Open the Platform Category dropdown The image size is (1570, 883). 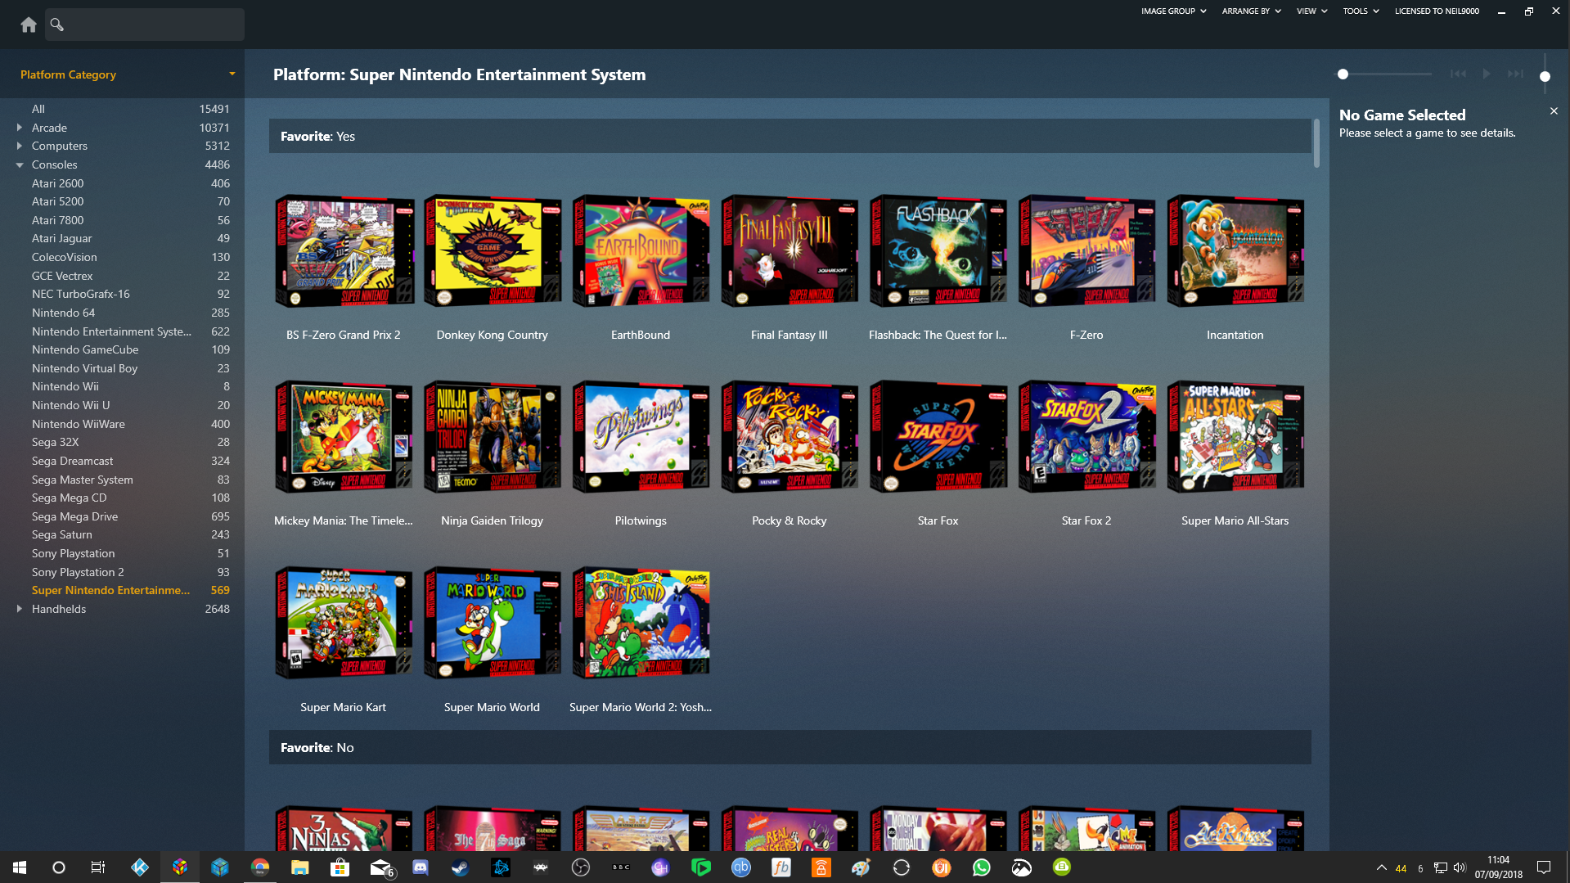point(128,74)
